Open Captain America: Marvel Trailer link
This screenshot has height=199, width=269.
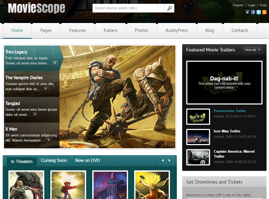234,154
